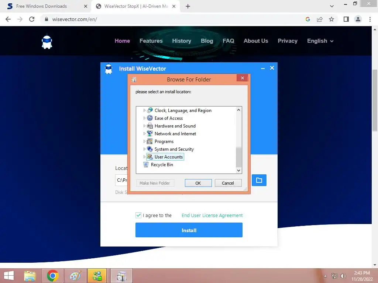This screenshot has height=283, width=378.
Task: Open Chrome three-dot menu
Action: (370, 19)
